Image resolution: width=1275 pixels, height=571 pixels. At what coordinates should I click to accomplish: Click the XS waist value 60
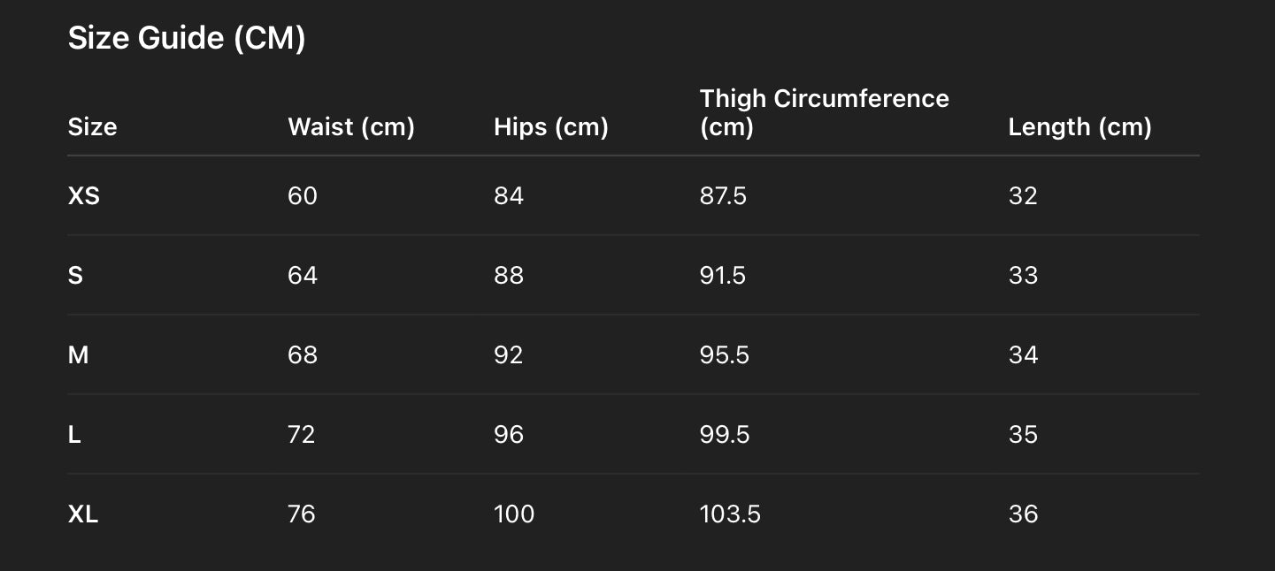point(302,195)
